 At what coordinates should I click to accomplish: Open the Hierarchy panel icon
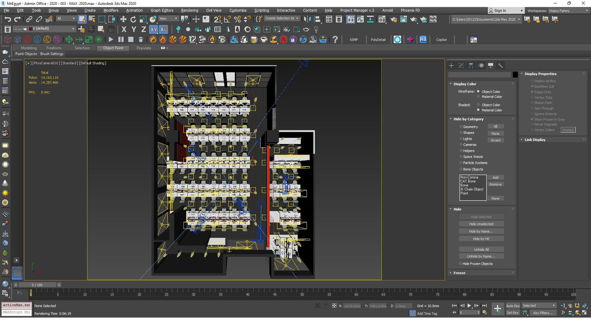[x=471, y=66]
